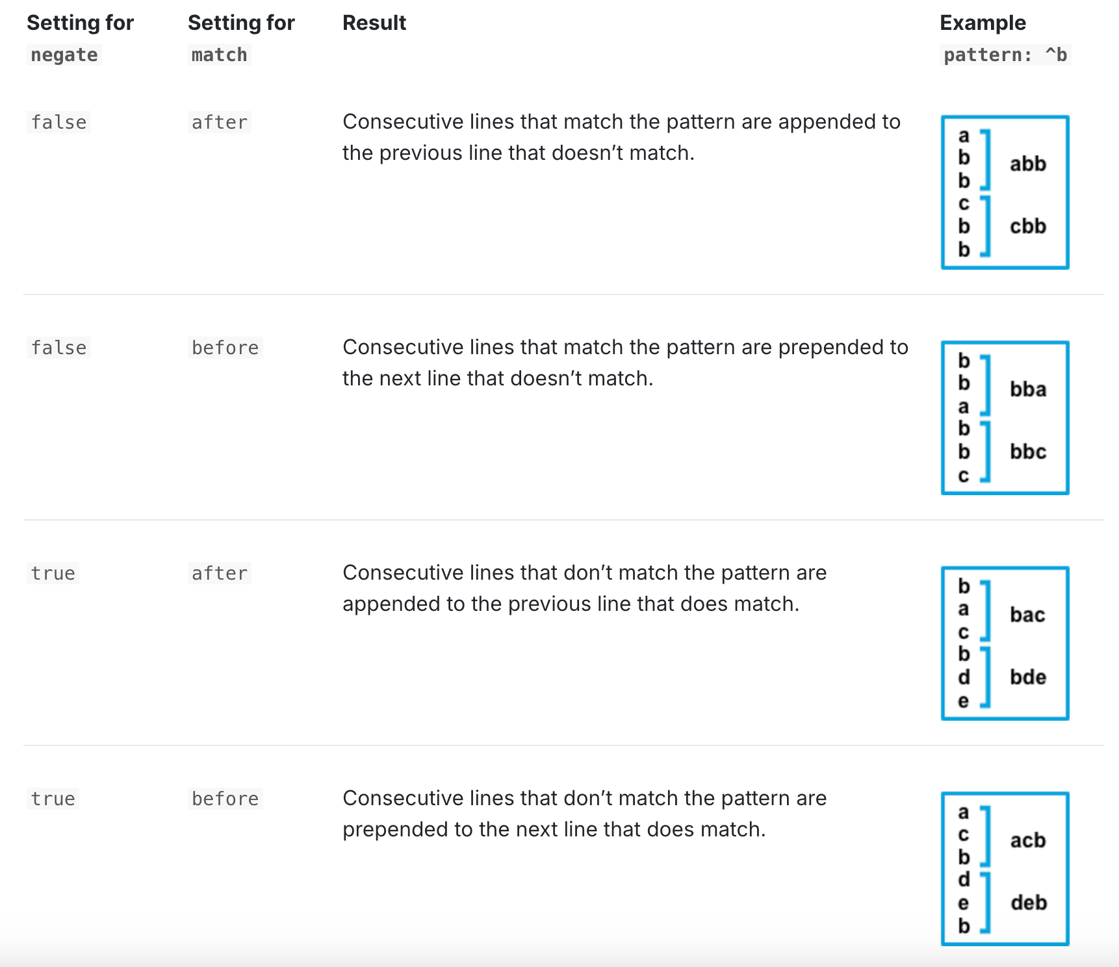
Task: Click 'after' in the first row
Action: coord(220,122)
